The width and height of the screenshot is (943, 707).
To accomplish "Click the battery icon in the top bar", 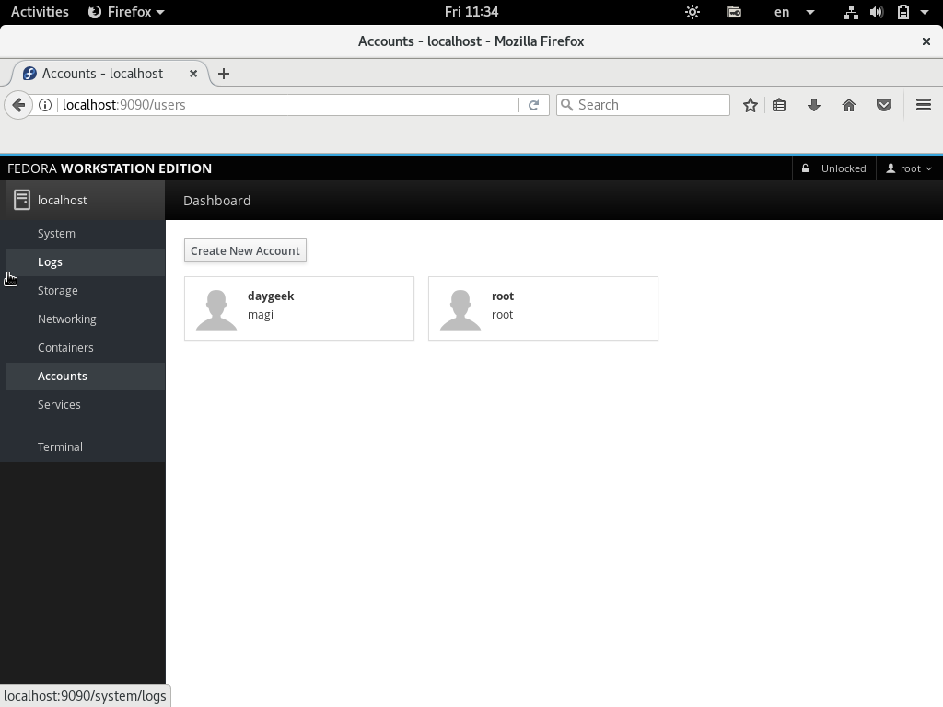I will click(x=902, y=12).
